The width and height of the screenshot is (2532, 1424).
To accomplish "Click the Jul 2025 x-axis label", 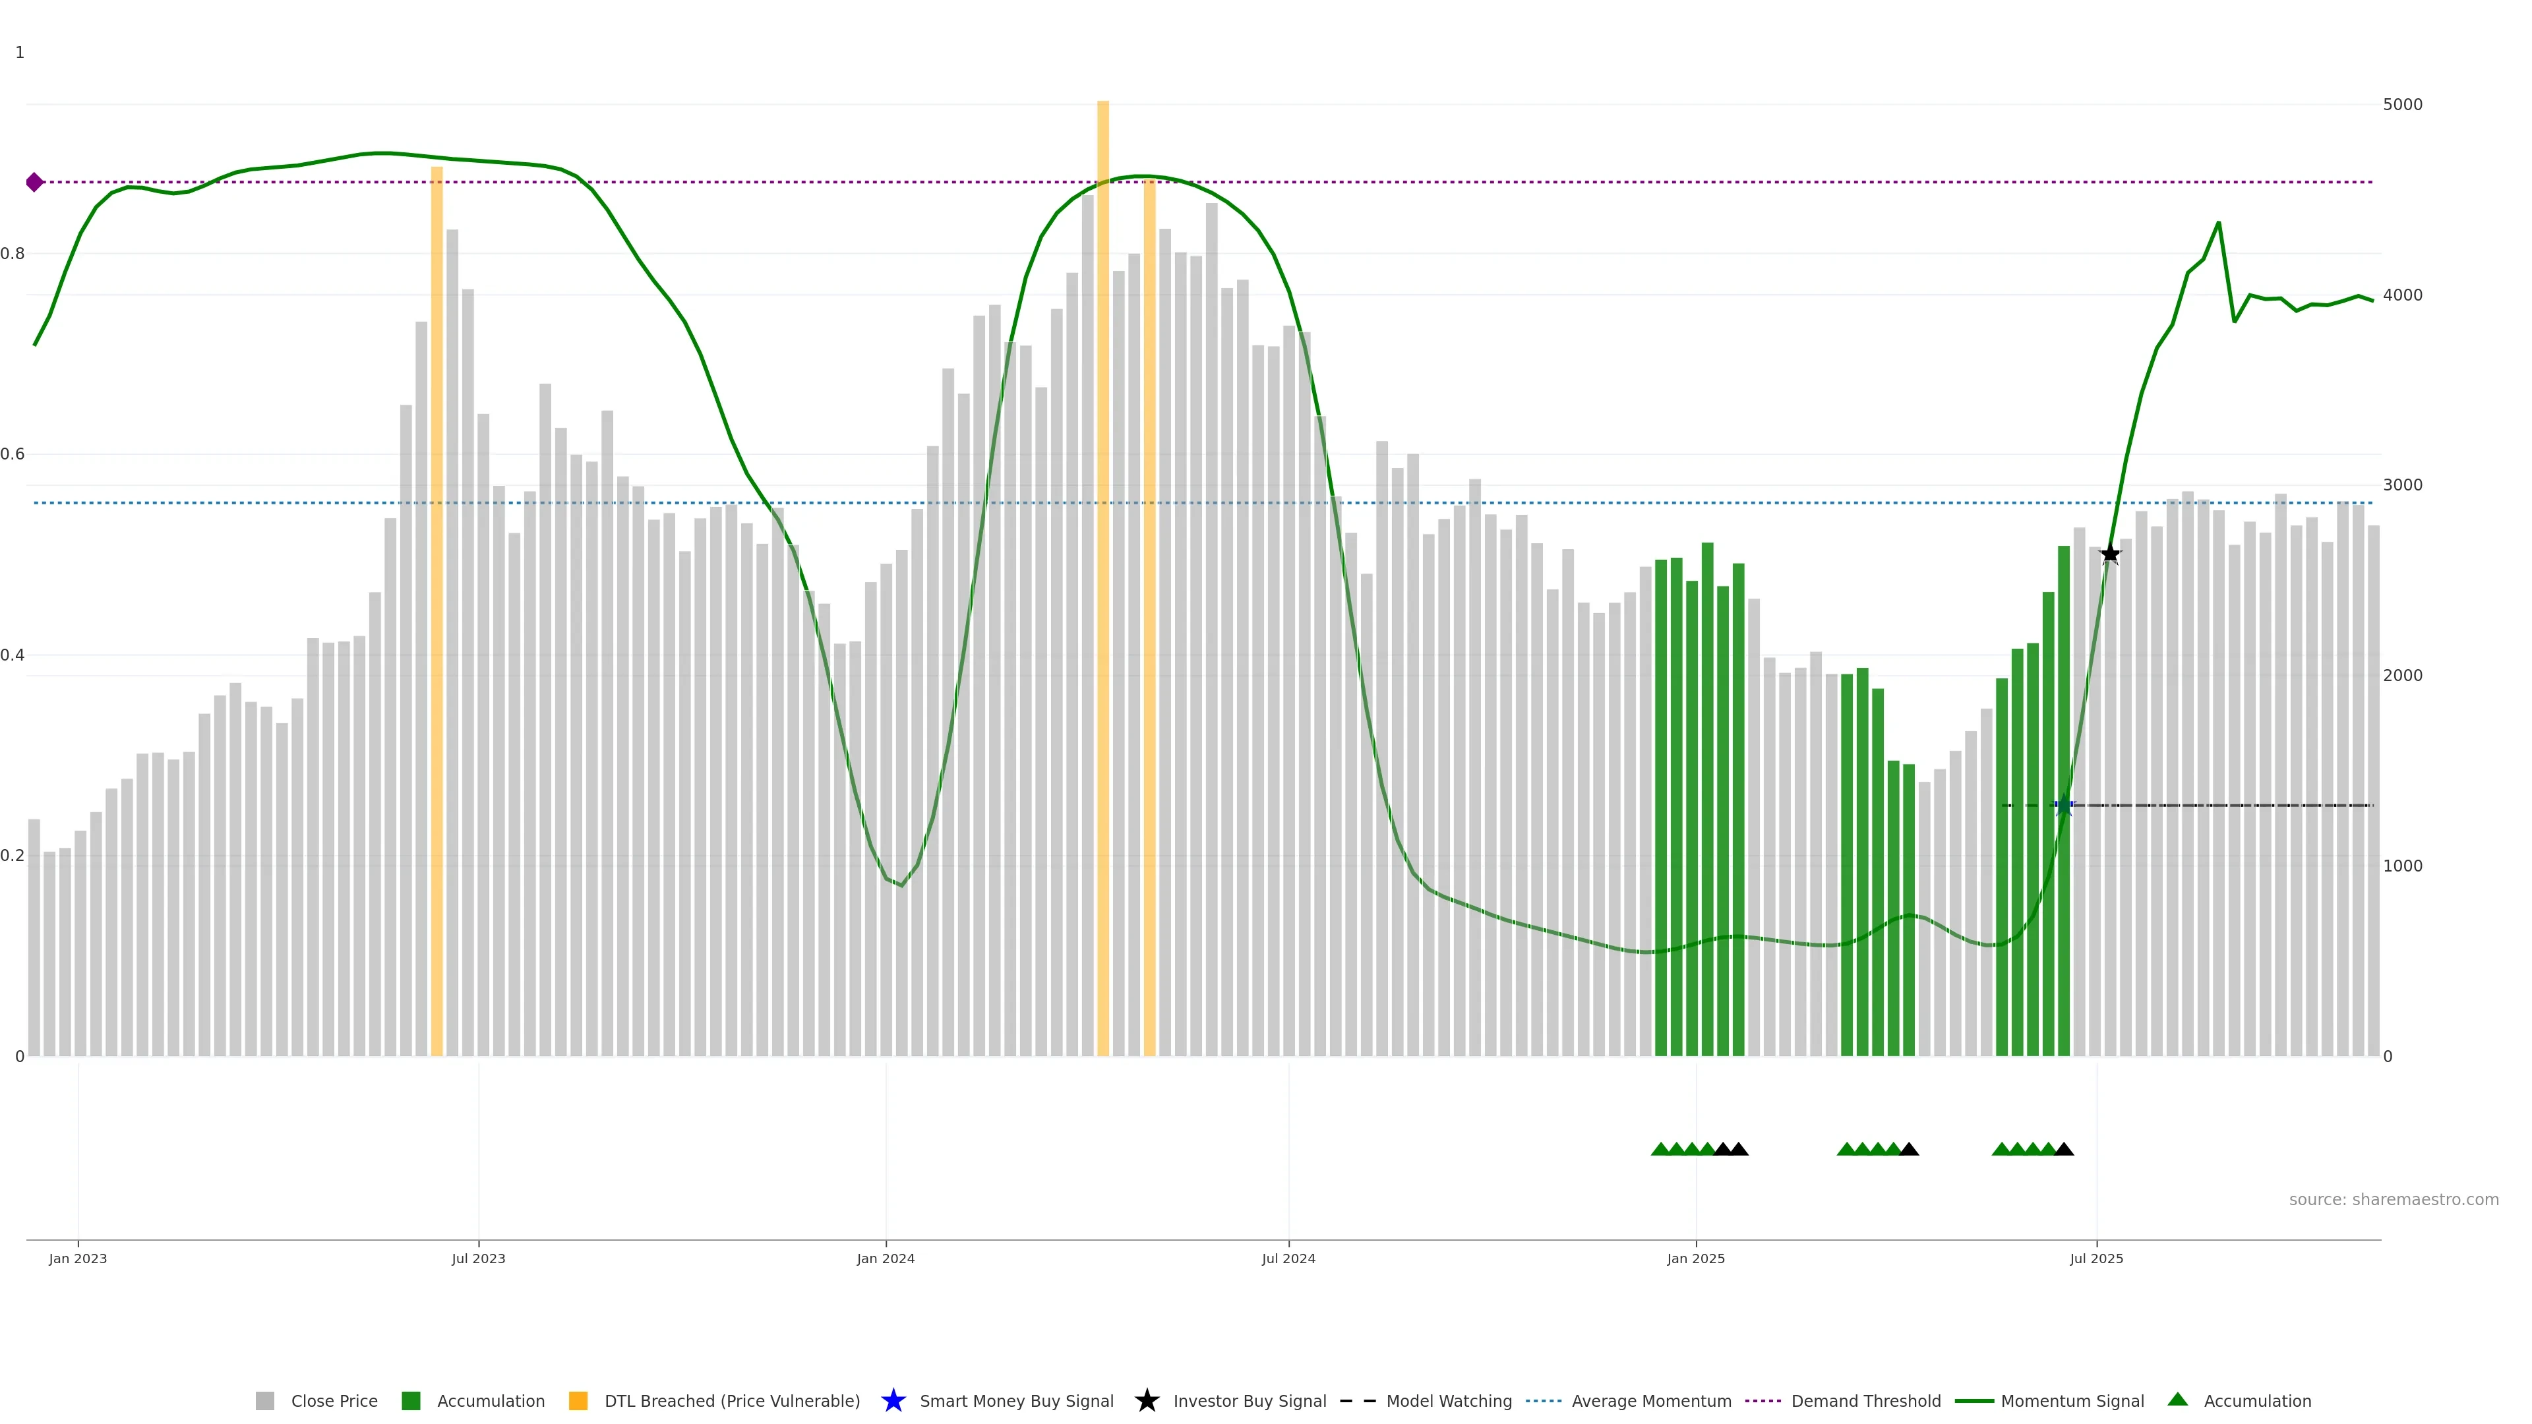I will pyautogui.click(x=2095, y=1258).
